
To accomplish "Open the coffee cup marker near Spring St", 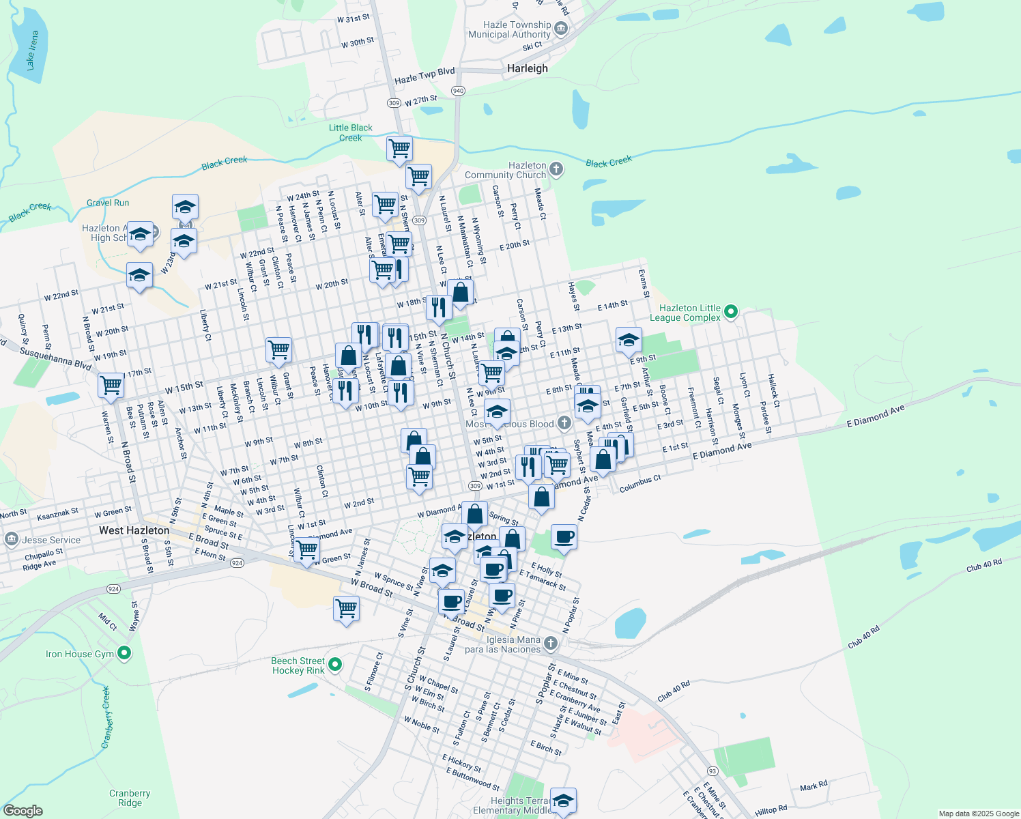I will click(x=564, y=538).
